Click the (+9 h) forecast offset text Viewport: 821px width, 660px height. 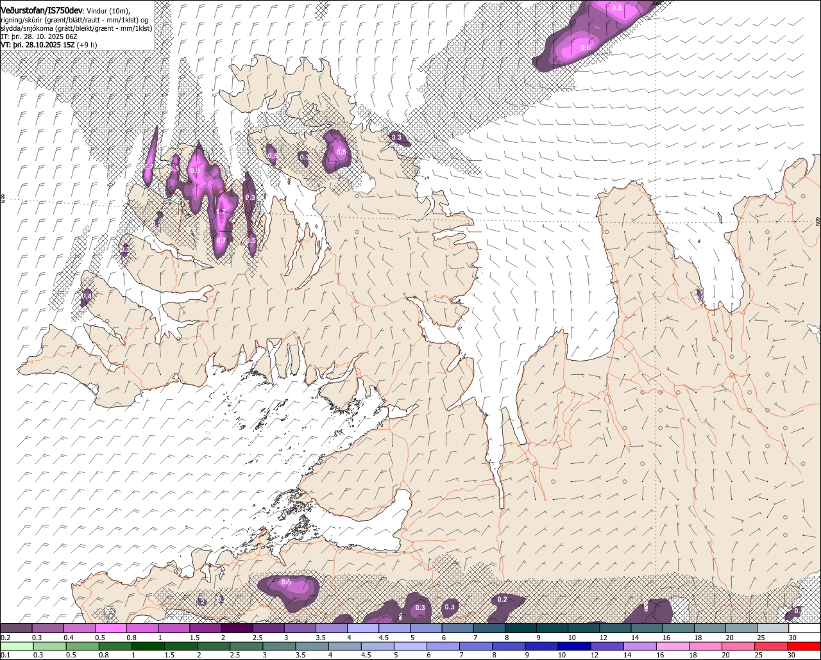(x=87, y=45)
